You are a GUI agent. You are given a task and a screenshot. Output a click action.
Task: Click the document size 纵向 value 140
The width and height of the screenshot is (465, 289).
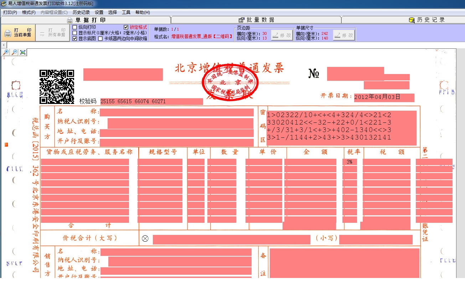[325, 38]
